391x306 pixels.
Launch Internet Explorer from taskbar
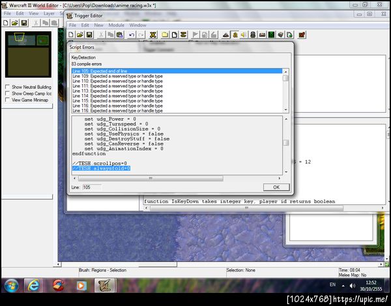click(x=33, y=285)
